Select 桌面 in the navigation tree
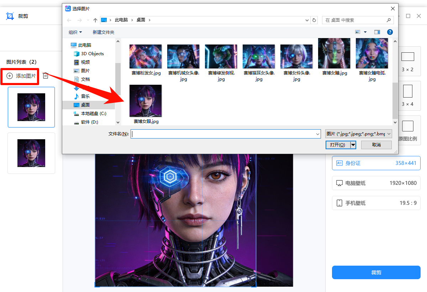 85,105
